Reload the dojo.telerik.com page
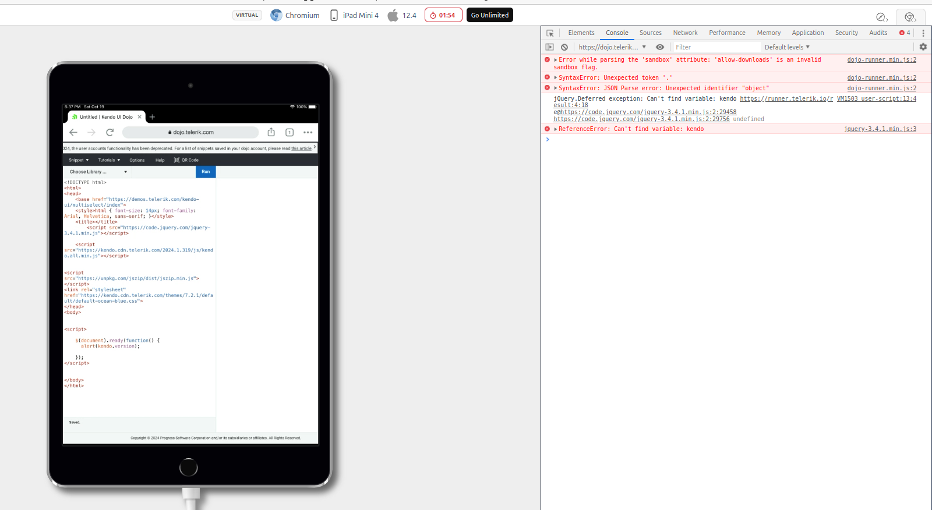This screenshot has height=510, width=932. [x=110, y=132]
